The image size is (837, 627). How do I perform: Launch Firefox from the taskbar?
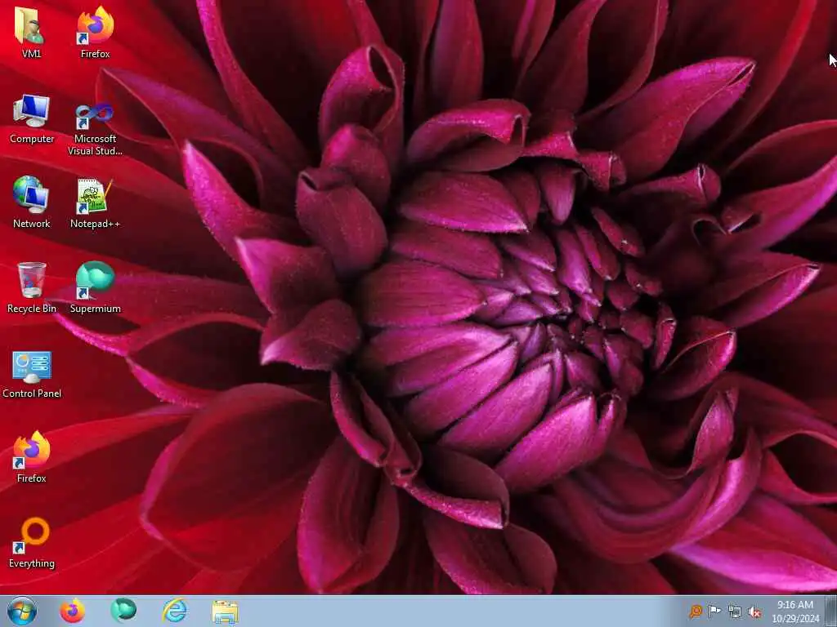pos(72,611)
